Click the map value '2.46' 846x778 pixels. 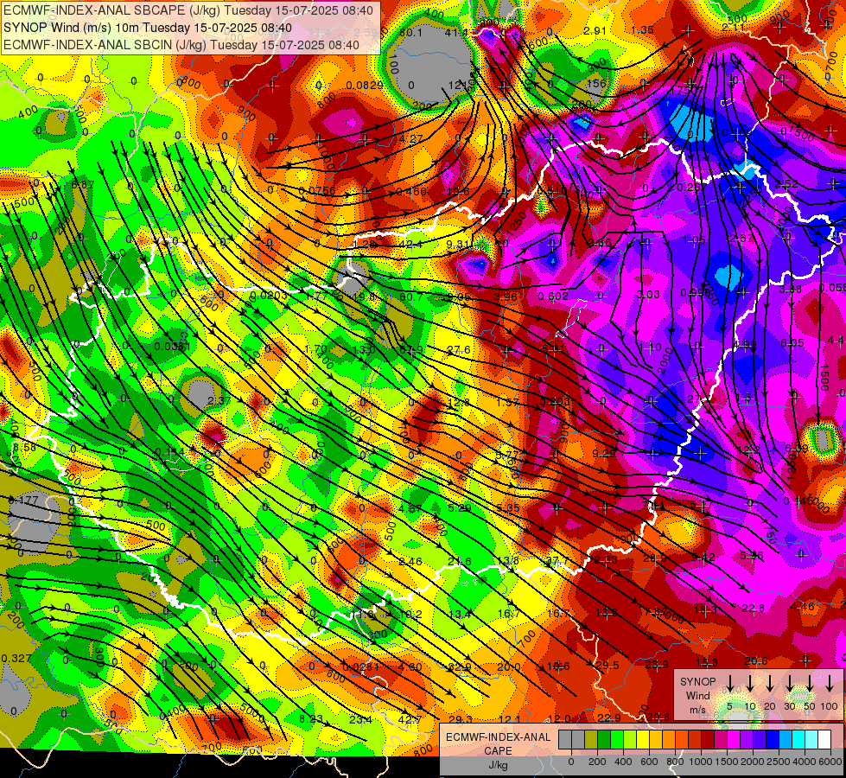[x=410, y=562]
